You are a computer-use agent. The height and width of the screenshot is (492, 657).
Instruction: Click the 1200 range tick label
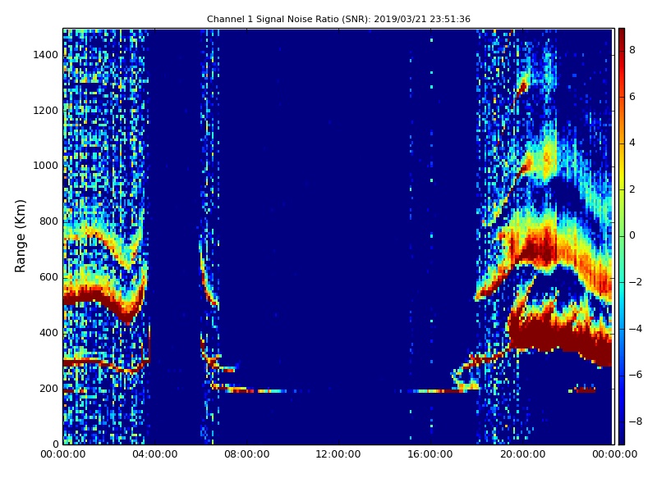pos(45,111)
